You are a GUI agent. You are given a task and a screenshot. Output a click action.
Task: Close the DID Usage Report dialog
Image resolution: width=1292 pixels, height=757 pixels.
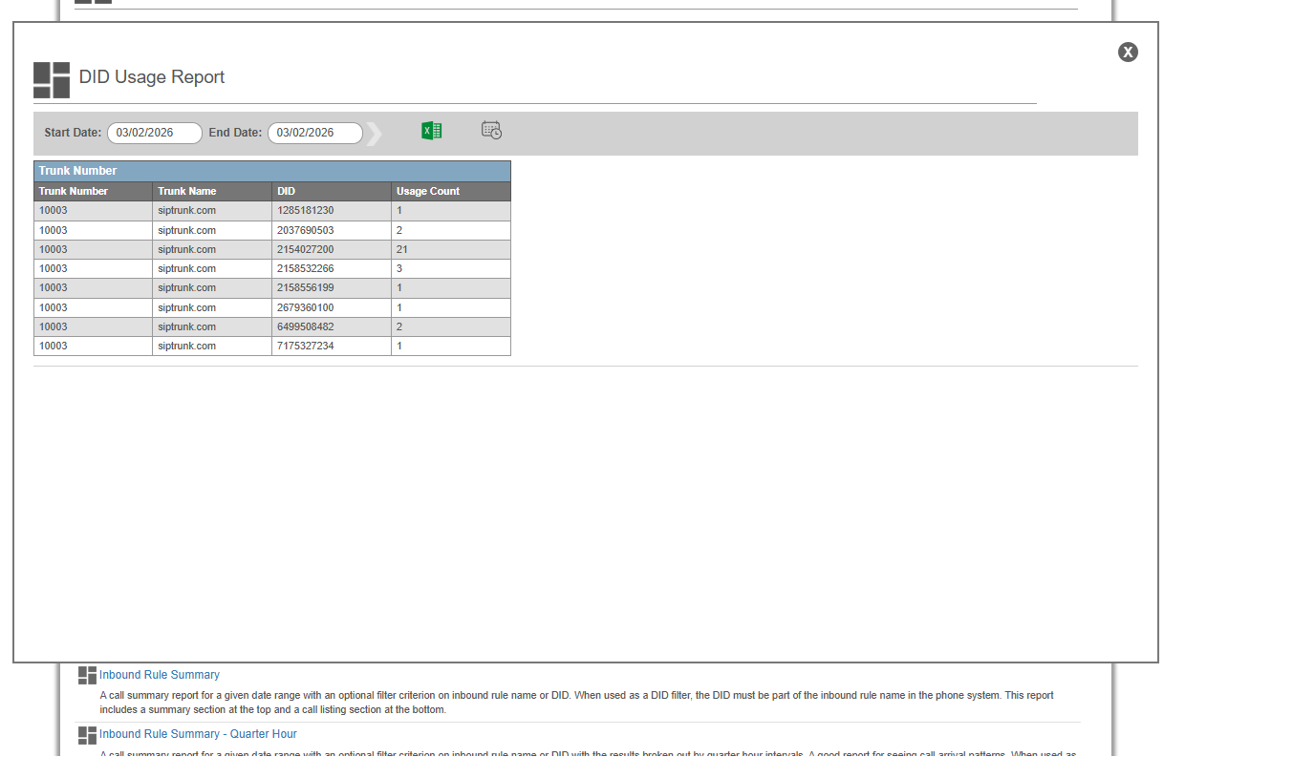click(1128, 53)
